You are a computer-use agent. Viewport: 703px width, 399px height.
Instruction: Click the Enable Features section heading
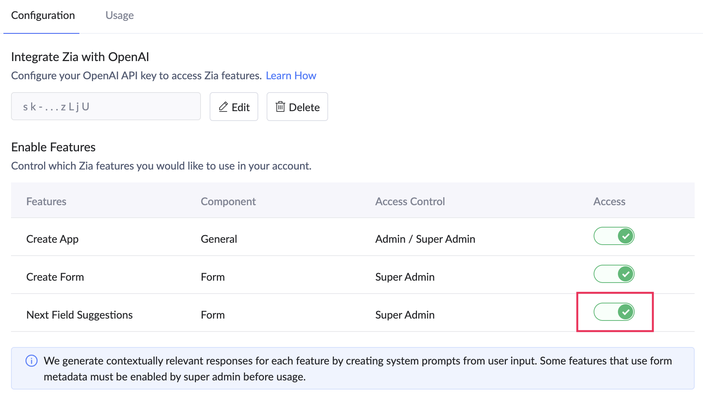coord(53,147)
